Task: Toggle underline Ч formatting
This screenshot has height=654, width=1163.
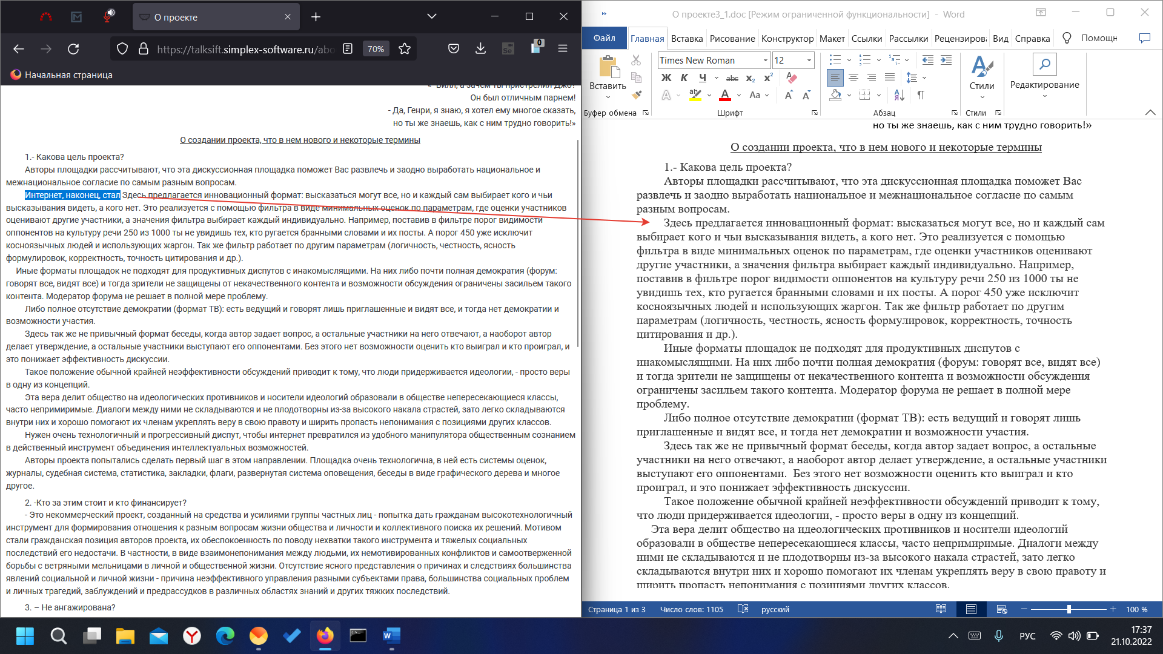Action: 703,78
